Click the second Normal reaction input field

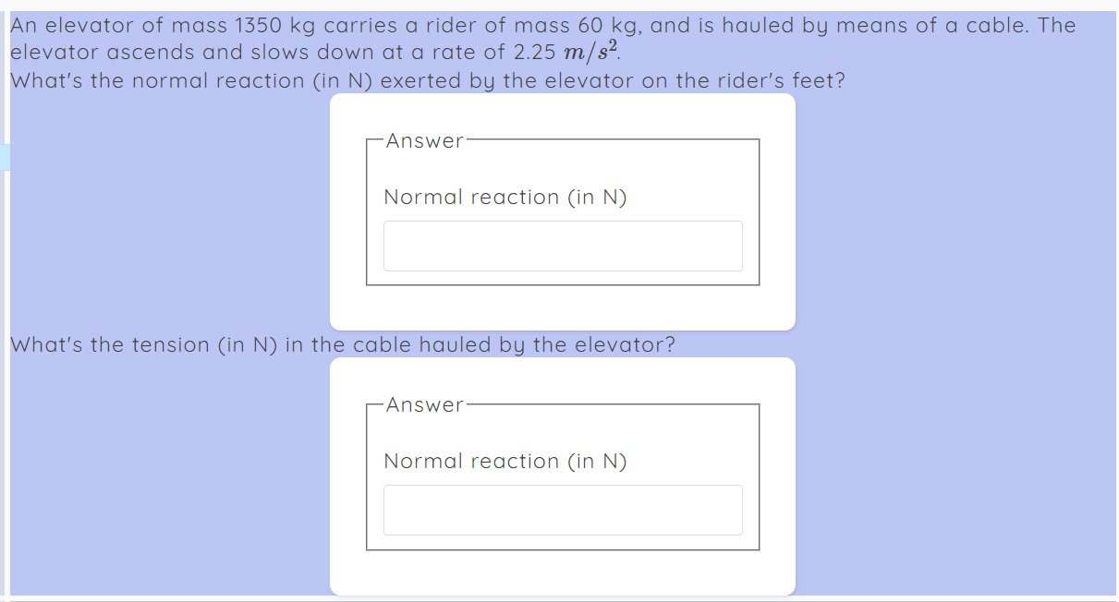click(563, 510)
